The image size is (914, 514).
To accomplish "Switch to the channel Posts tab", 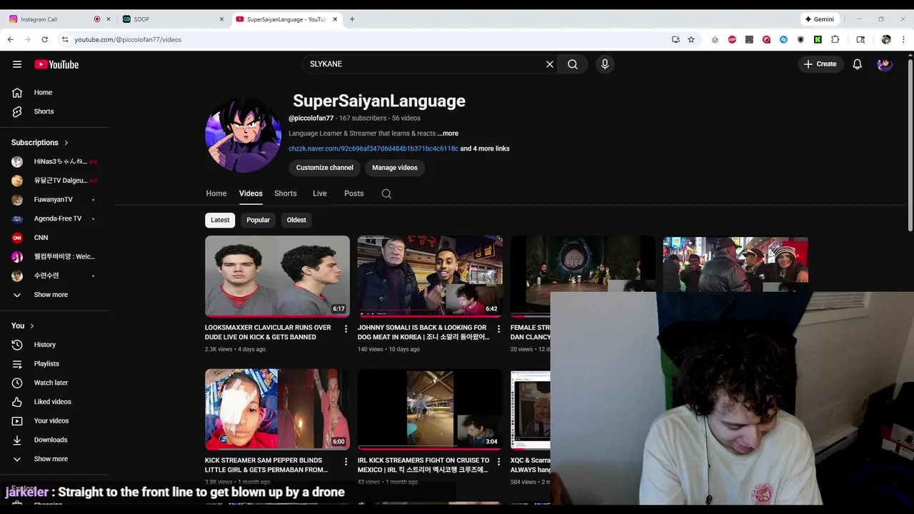I will click(x=354, y=193).
